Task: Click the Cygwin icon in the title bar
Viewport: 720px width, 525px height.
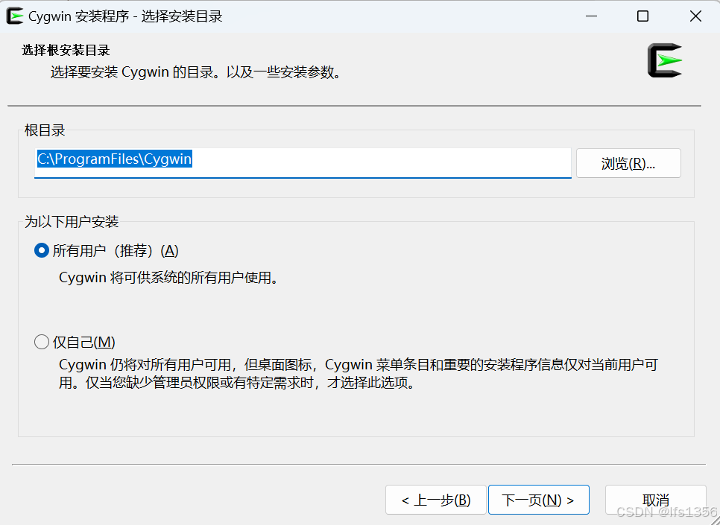Action: (x=14, y=16)
